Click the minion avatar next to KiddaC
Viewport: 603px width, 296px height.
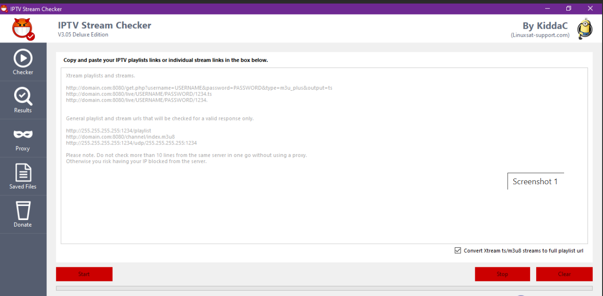point(584,29)
